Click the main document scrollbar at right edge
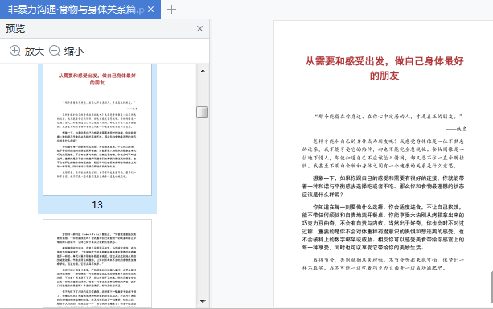493x309 pixels. tap(491, 286)
